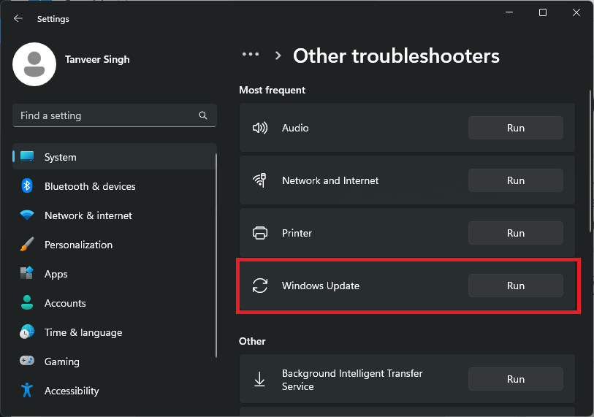Run the Printer troubleshooter
This screenshot has width=594, height=417.
pyautogui.click(x=516, y=233)
